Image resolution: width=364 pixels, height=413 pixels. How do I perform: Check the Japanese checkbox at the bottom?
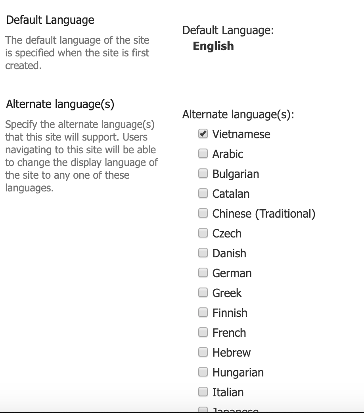coord(203,410)
